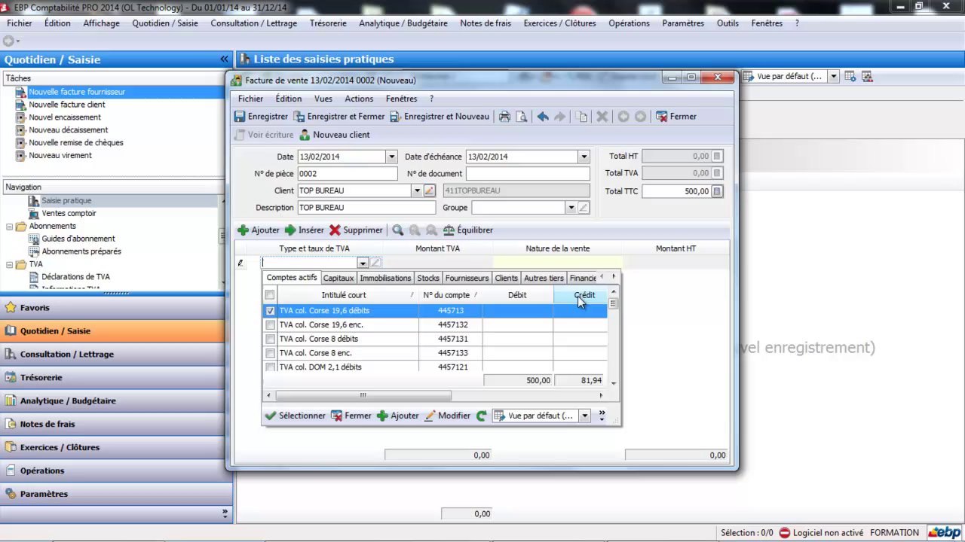Viewport: 965px width, 542px height.
Task: Click Nouvelle facture client task
Action: pos(66,105)
